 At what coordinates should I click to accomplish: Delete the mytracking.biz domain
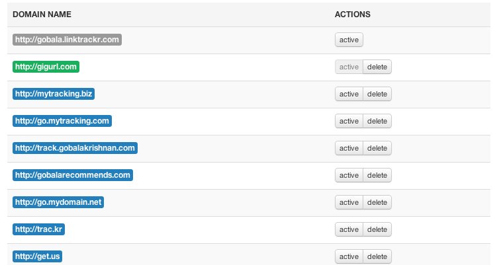coord(377,94)
